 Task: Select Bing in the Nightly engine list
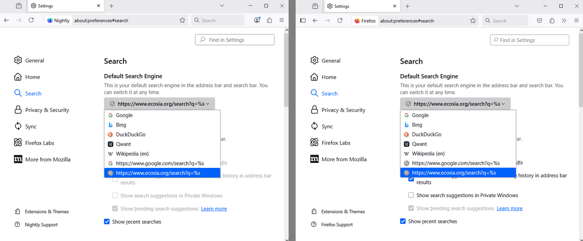[x=162, y=125]
